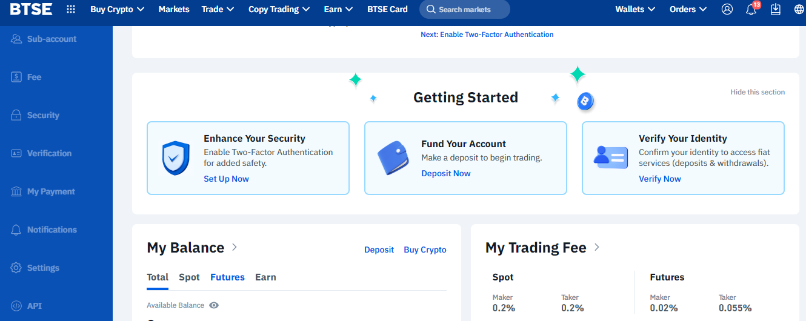Open the BTSE Card menu item

coord(387,9)
